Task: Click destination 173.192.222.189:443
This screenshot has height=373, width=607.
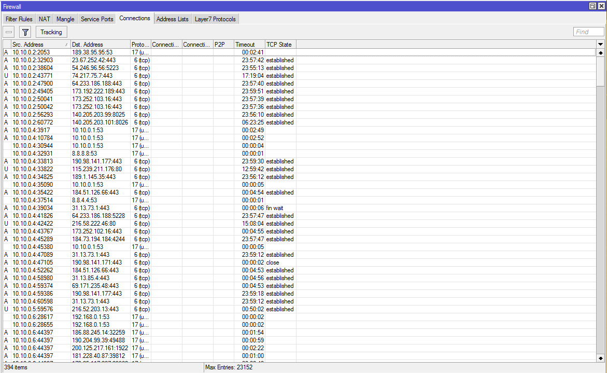Action: (98, 91)
